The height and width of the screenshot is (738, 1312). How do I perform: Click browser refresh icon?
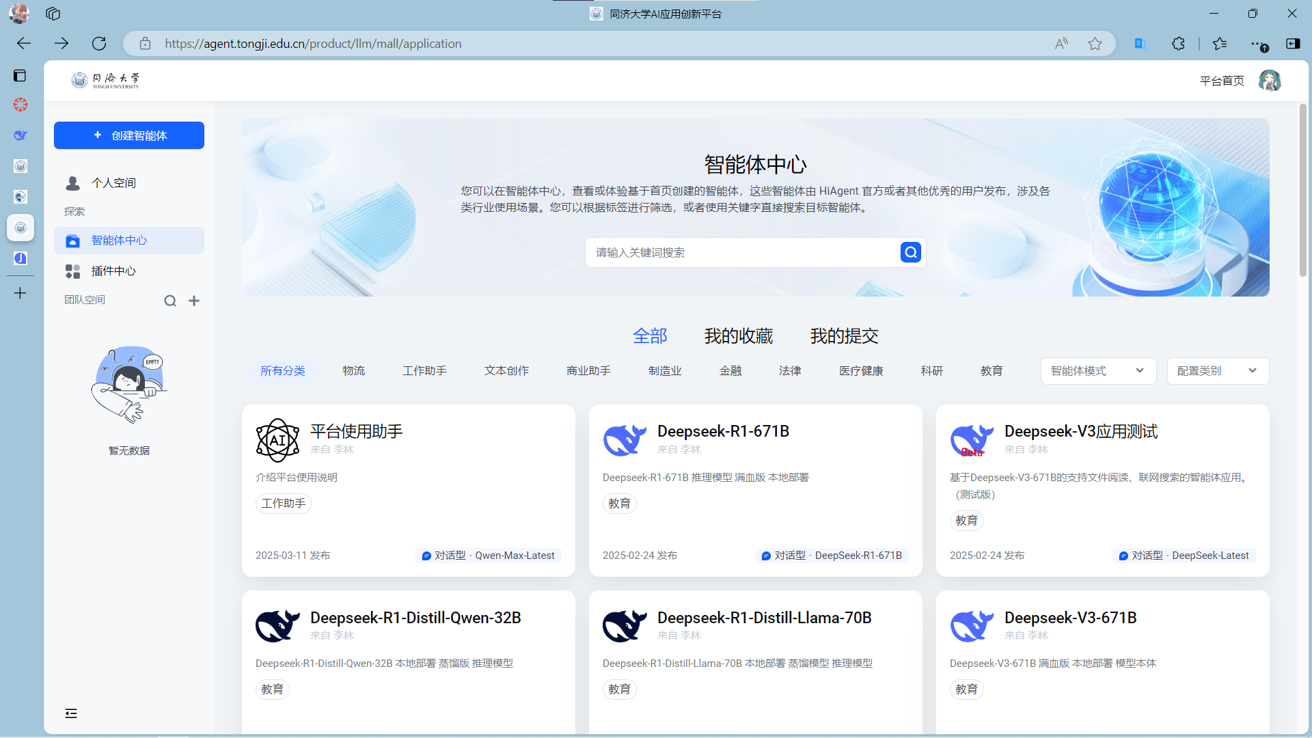pyautogui.click(x=99, y=44)
